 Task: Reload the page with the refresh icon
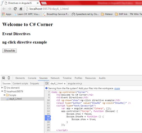point(15,9)
